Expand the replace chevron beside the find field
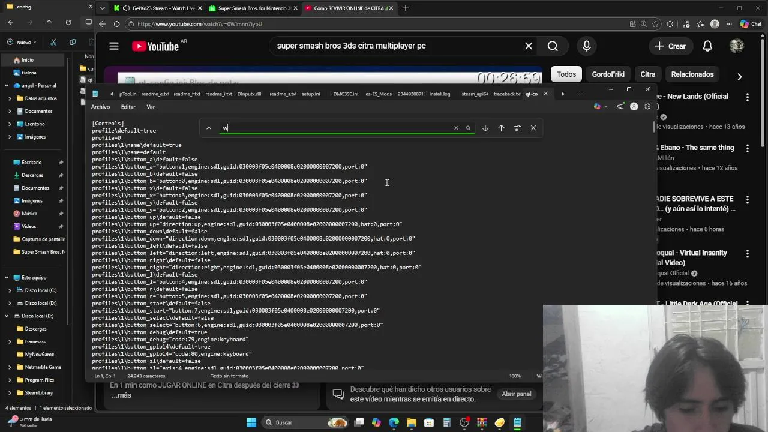 (x=209, y=128)
